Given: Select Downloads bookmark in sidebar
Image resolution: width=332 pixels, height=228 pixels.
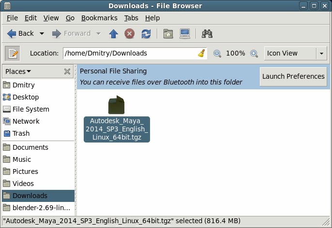Looking at the screenshot, I should pyautogui.click(x=38, y=196).
